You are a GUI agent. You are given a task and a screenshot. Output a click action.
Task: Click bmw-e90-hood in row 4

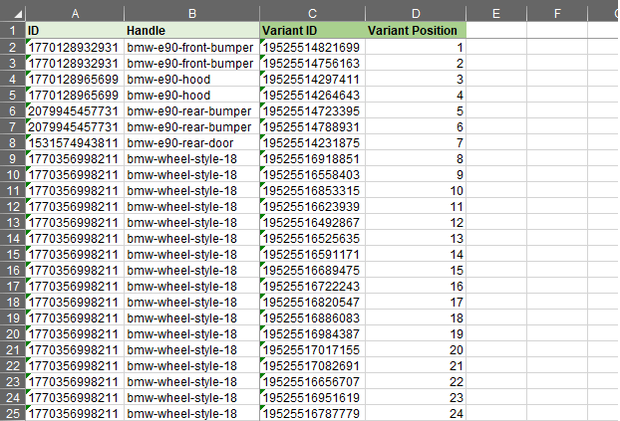coord(192,79)
